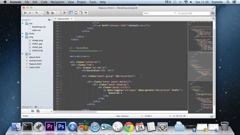Screen dimensions: 240x135
Task: Open Photoshop from the dock
Action: point(61,127)
